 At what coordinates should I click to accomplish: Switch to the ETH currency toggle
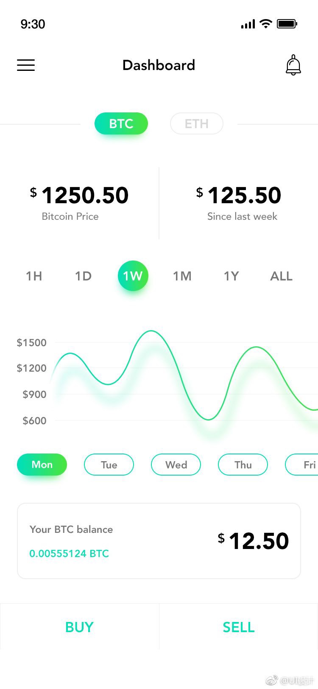click(197, 123)
